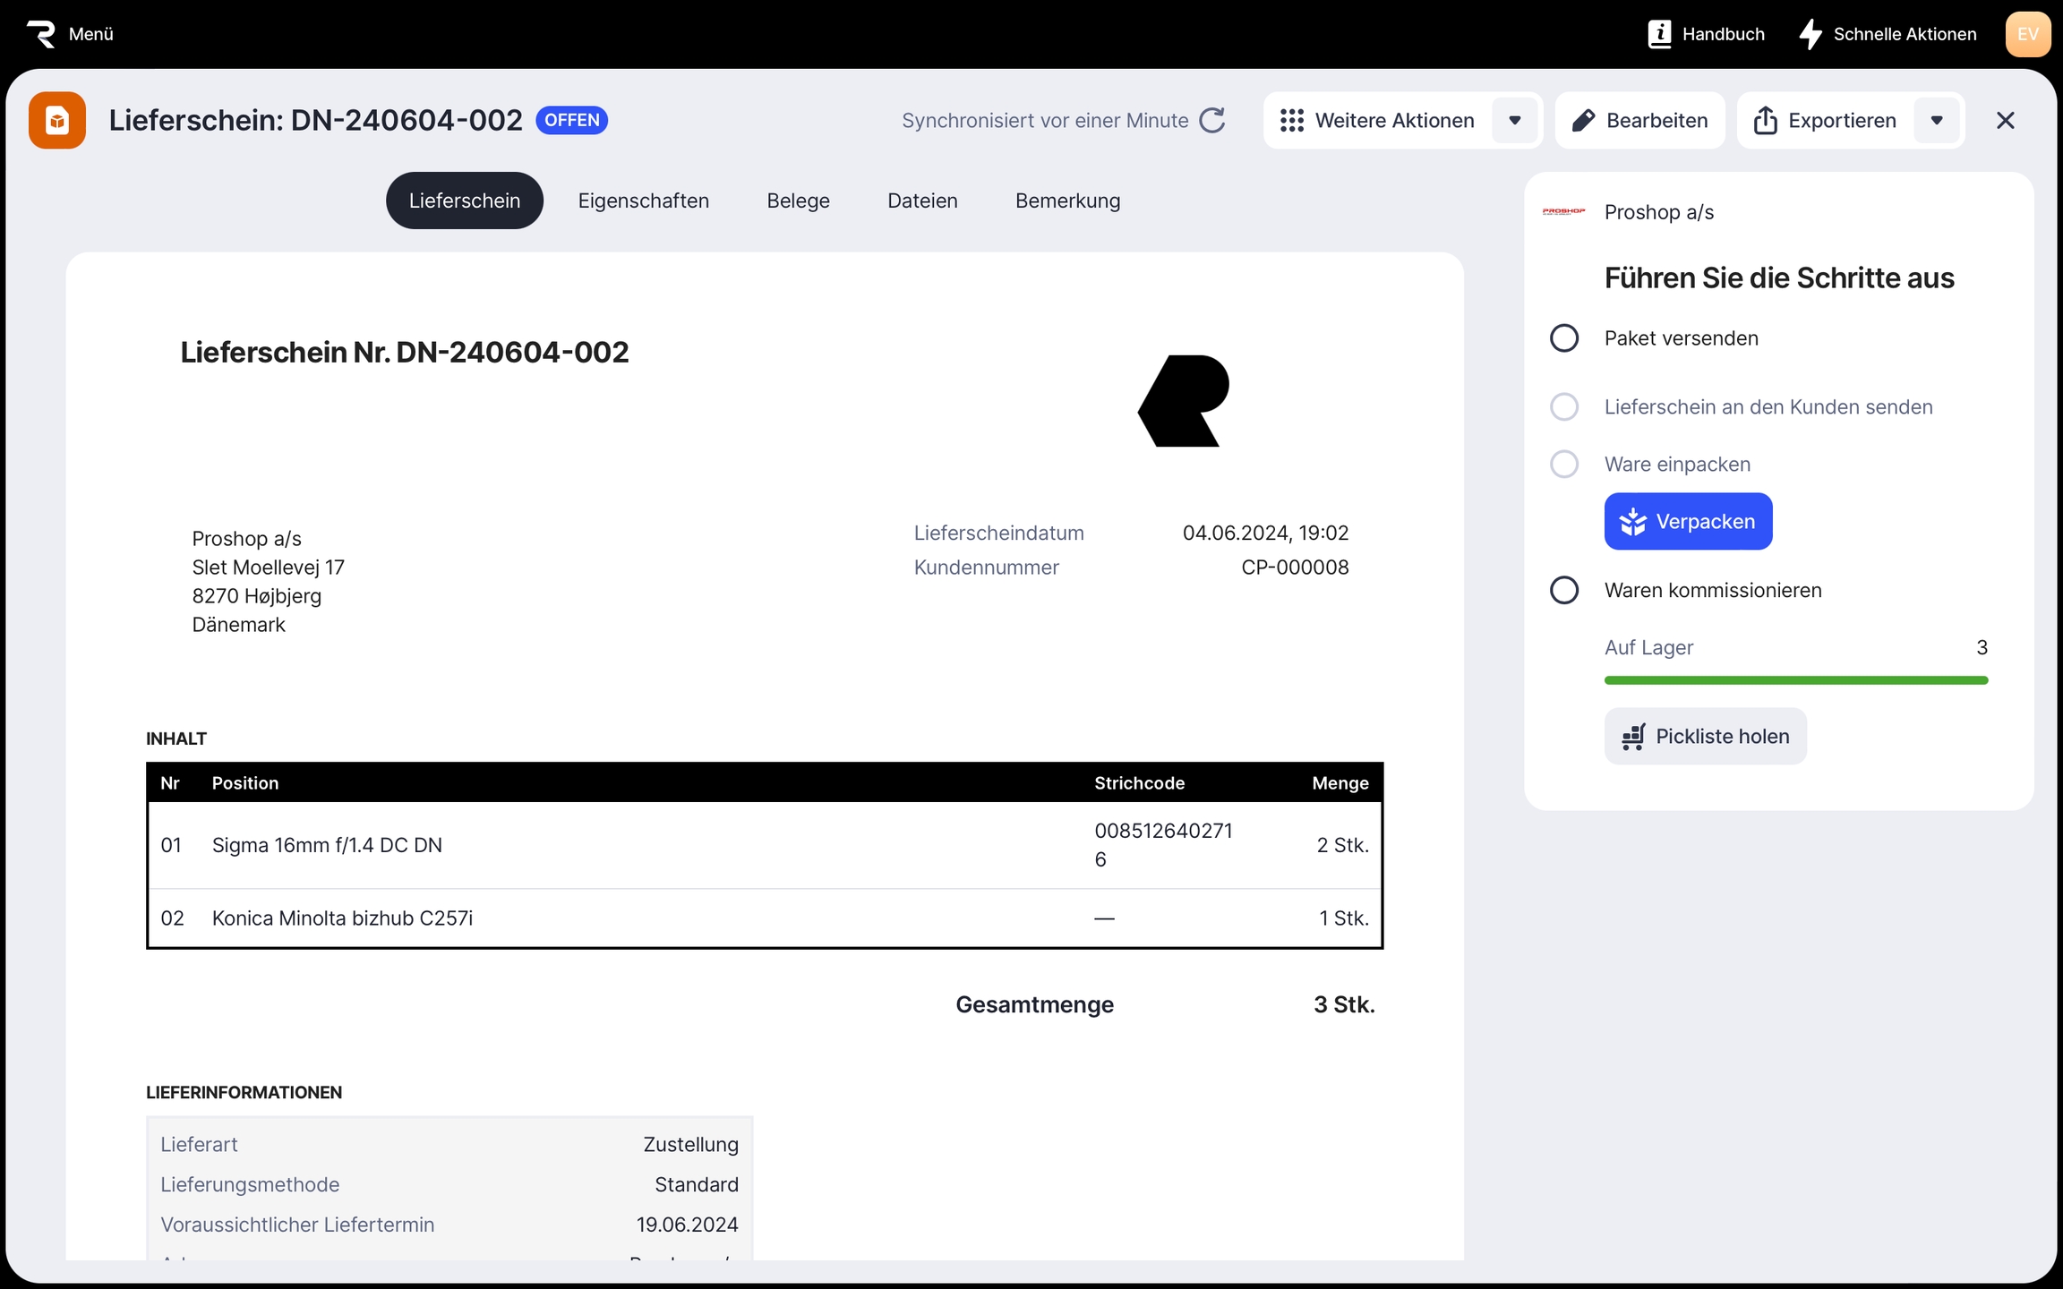The image size is (2063, 1289).
Task: Toggle Ware einpacken step circle
Action: [x=1564, y=465]
